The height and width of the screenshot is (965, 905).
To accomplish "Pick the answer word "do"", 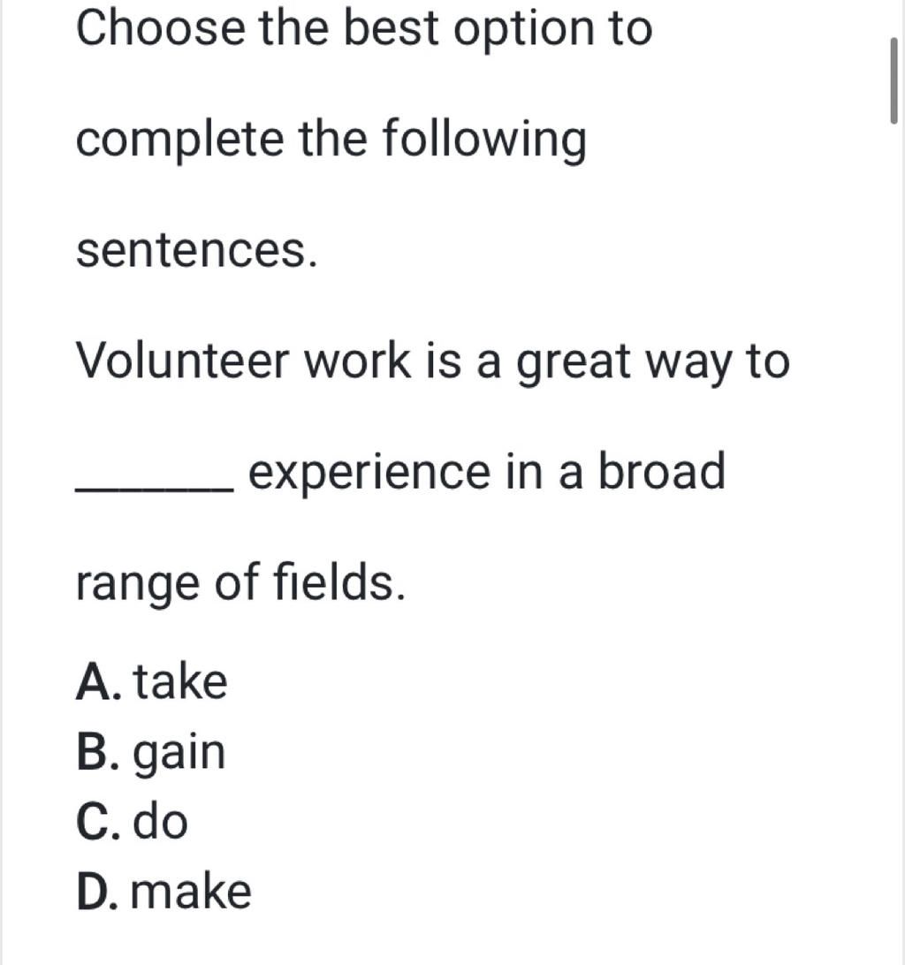I will [160, 821].
